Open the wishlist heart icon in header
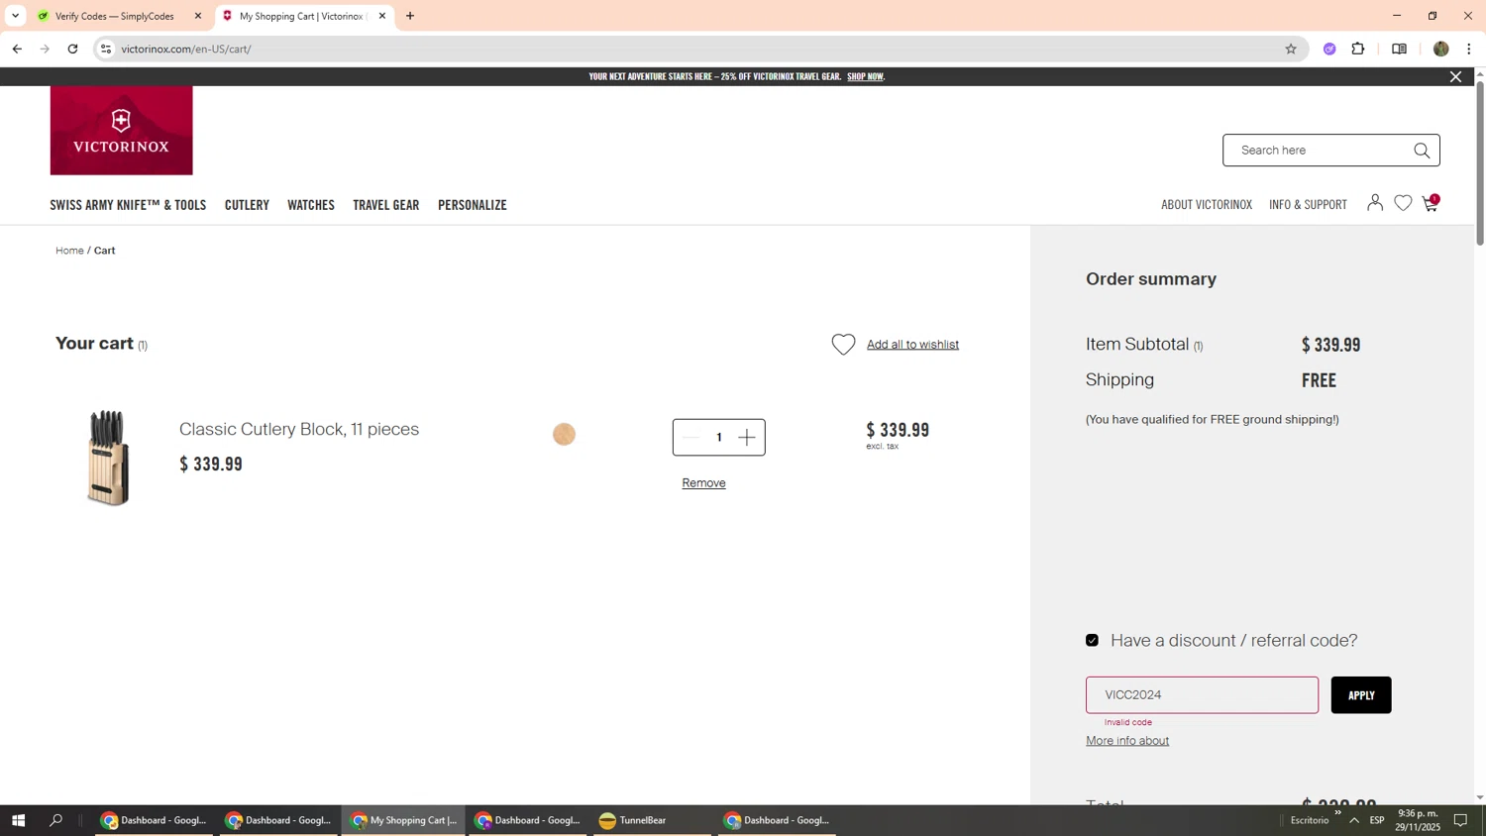This screenshot has height=836, width=1486. (x=1403, y=203)
